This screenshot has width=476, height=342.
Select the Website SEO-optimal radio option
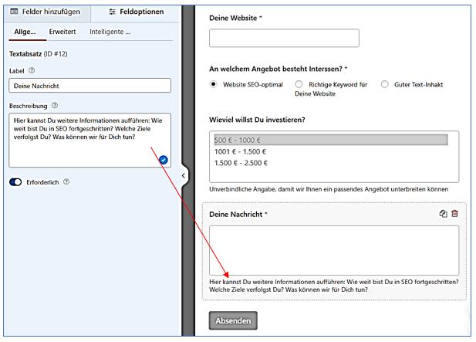pos(214,85)
